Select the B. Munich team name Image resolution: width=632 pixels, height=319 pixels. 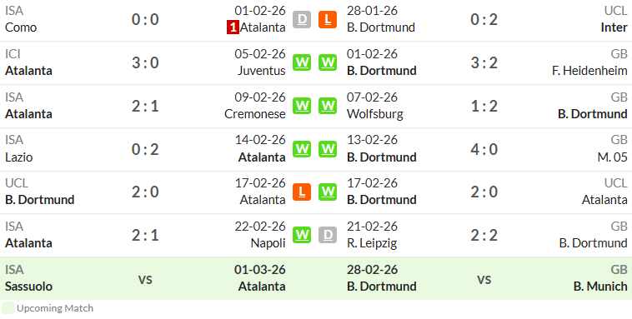click(600, 287)
